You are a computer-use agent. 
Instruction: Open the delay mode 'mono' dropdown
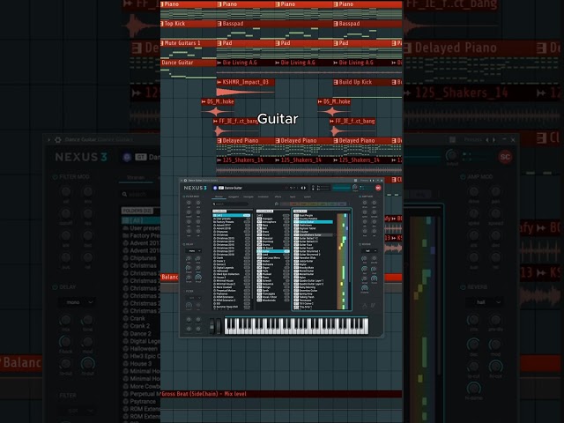pyautogui.click(x=194, y=251)
